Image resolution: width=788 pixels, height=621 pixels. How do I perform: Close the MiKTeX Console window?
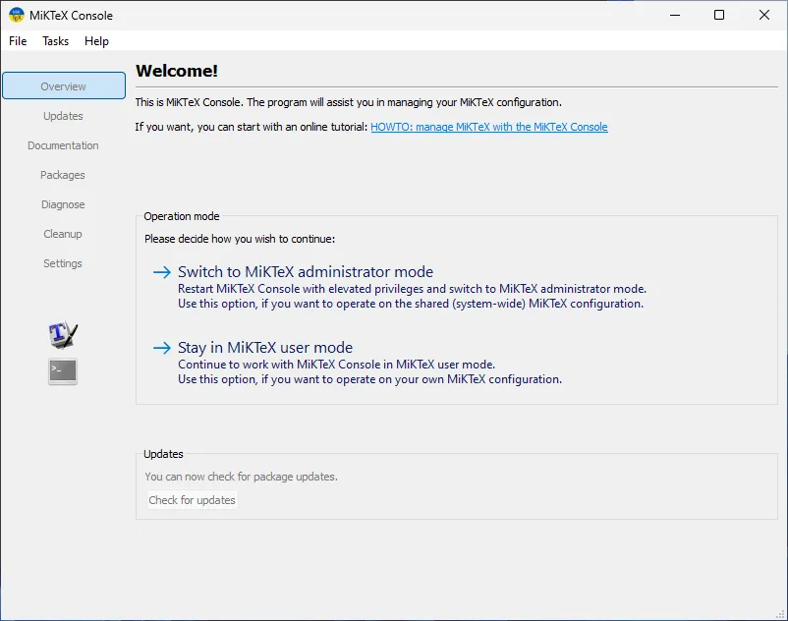click(763, 15)
